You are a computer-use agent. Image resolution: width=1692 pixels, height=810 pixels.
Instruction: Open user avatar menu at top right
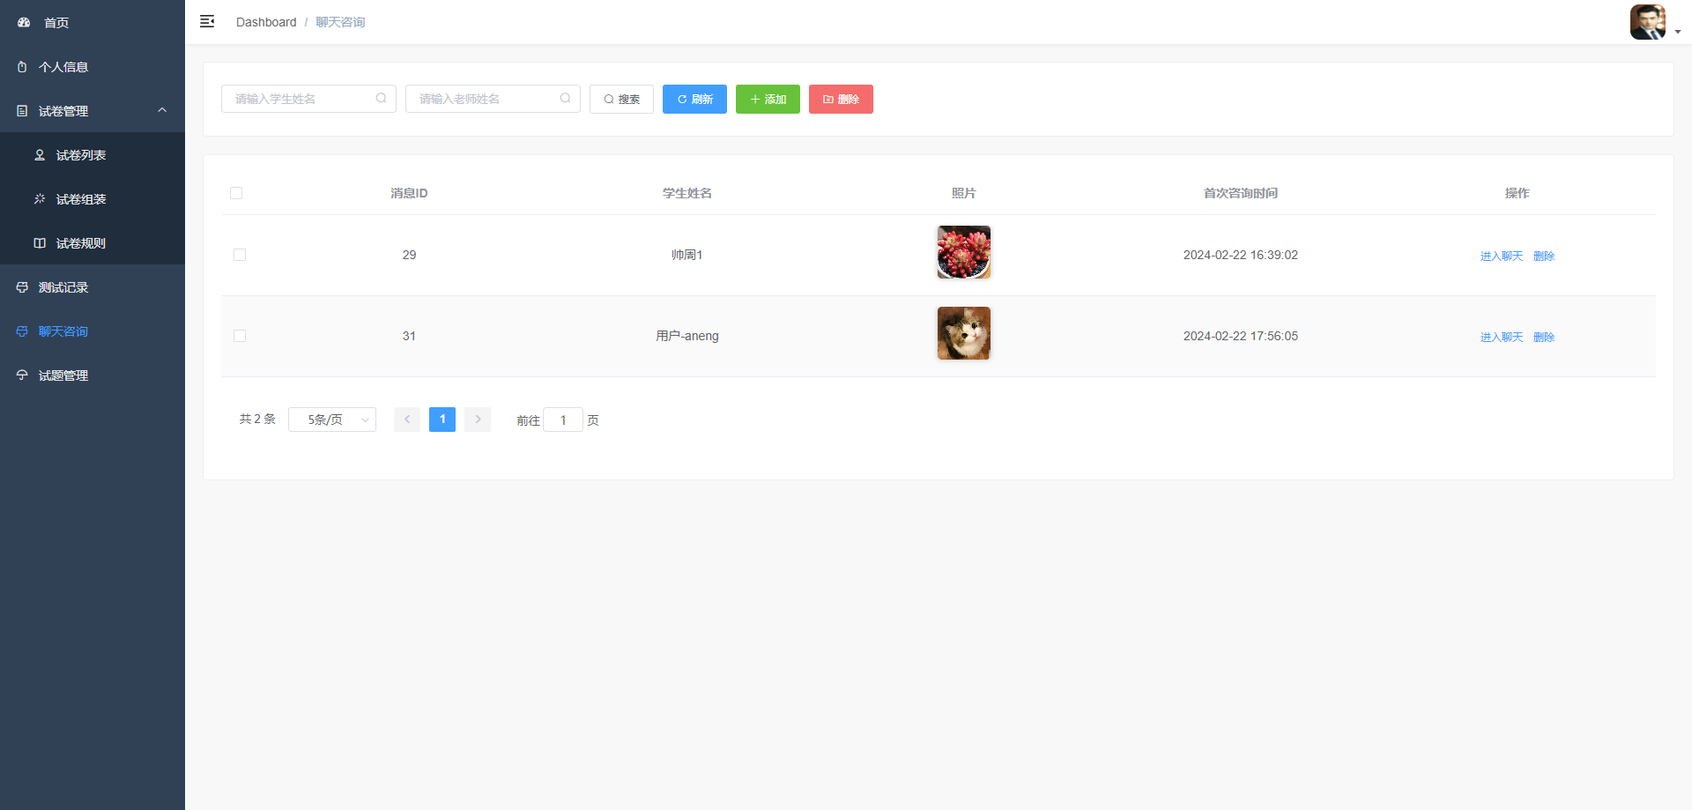[x=1648, y=22]
